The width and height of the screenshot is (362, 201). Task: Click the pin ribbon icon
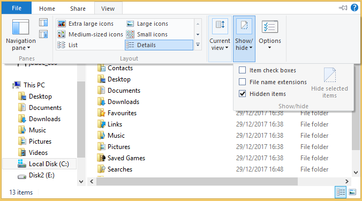tap(343, 8)
